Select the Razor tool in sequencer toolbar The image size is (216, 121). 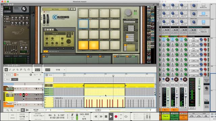pos(17,70)
